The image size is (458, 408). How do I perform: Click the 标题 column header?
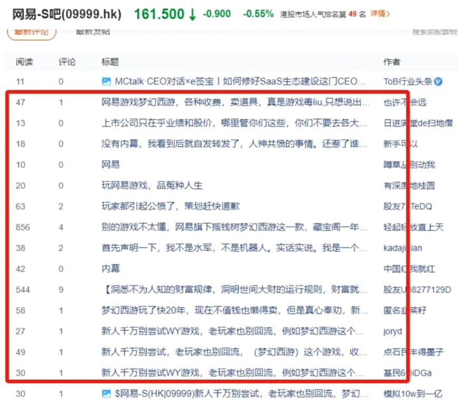(110, 62)
